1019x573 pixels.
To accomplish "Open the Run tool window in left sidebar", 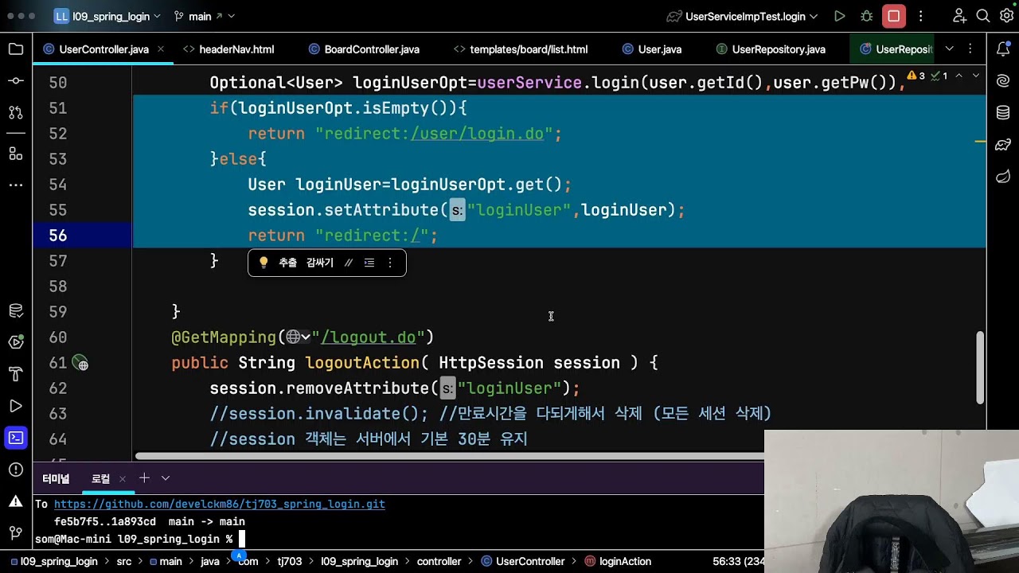I will pyautogui.click(x=16, y=406).
